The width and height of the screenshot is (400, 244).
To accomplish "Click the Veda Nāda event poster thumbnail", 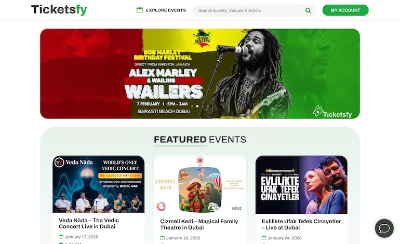I will (99, 184).
